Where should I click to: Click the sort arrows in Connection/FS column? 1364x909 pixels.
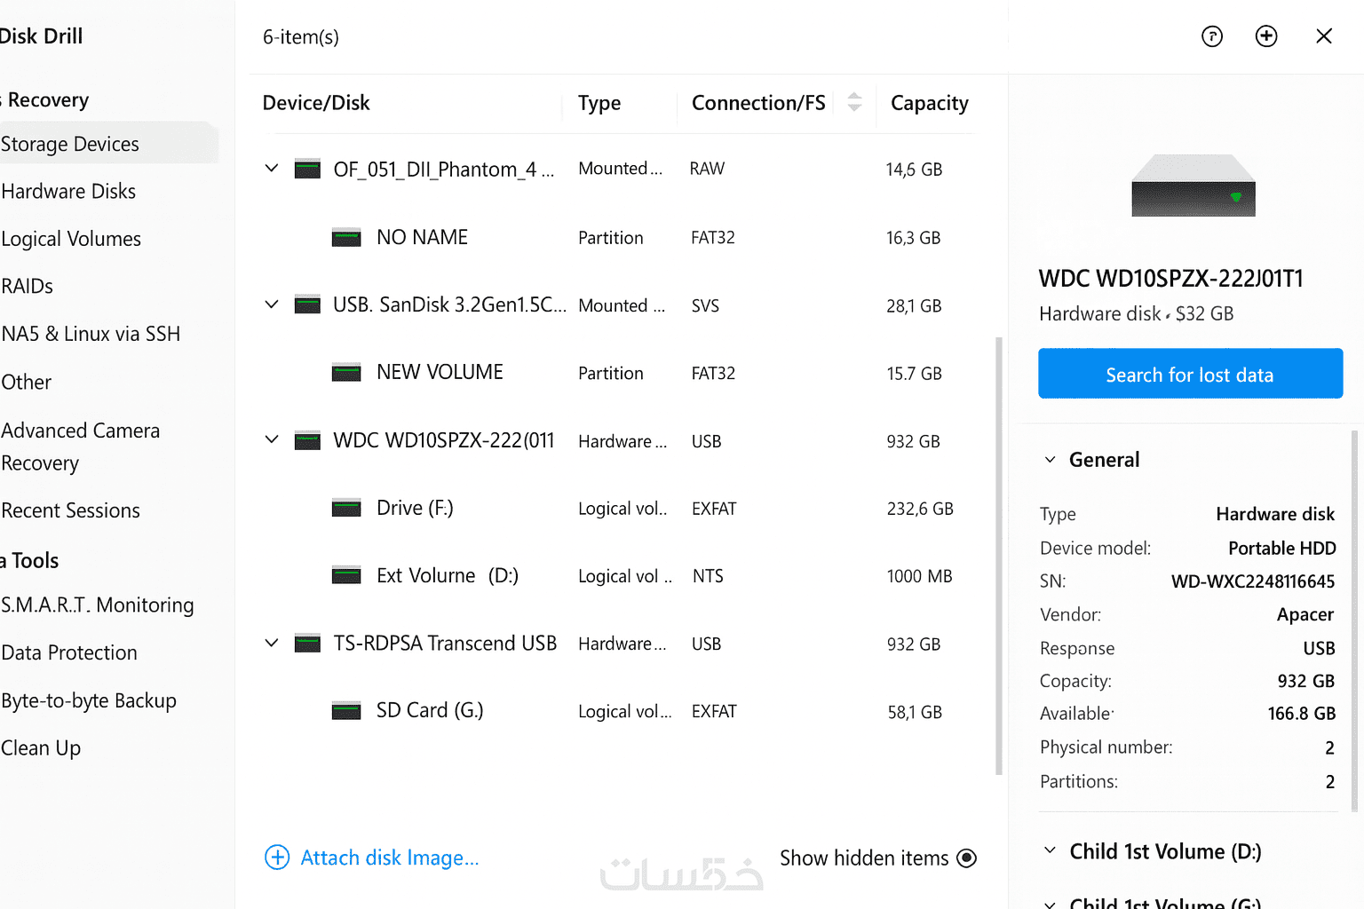tap(854, 102)
